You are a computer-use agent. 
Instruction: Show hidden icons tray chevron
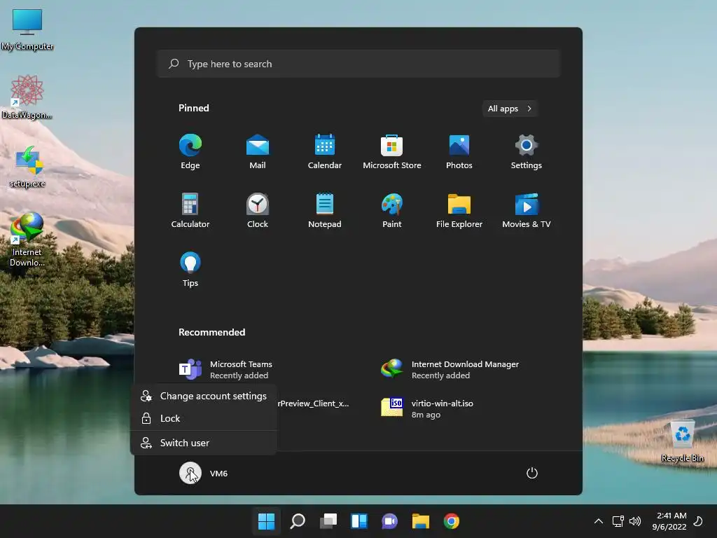pyautogui.click(x=598, y=521)
